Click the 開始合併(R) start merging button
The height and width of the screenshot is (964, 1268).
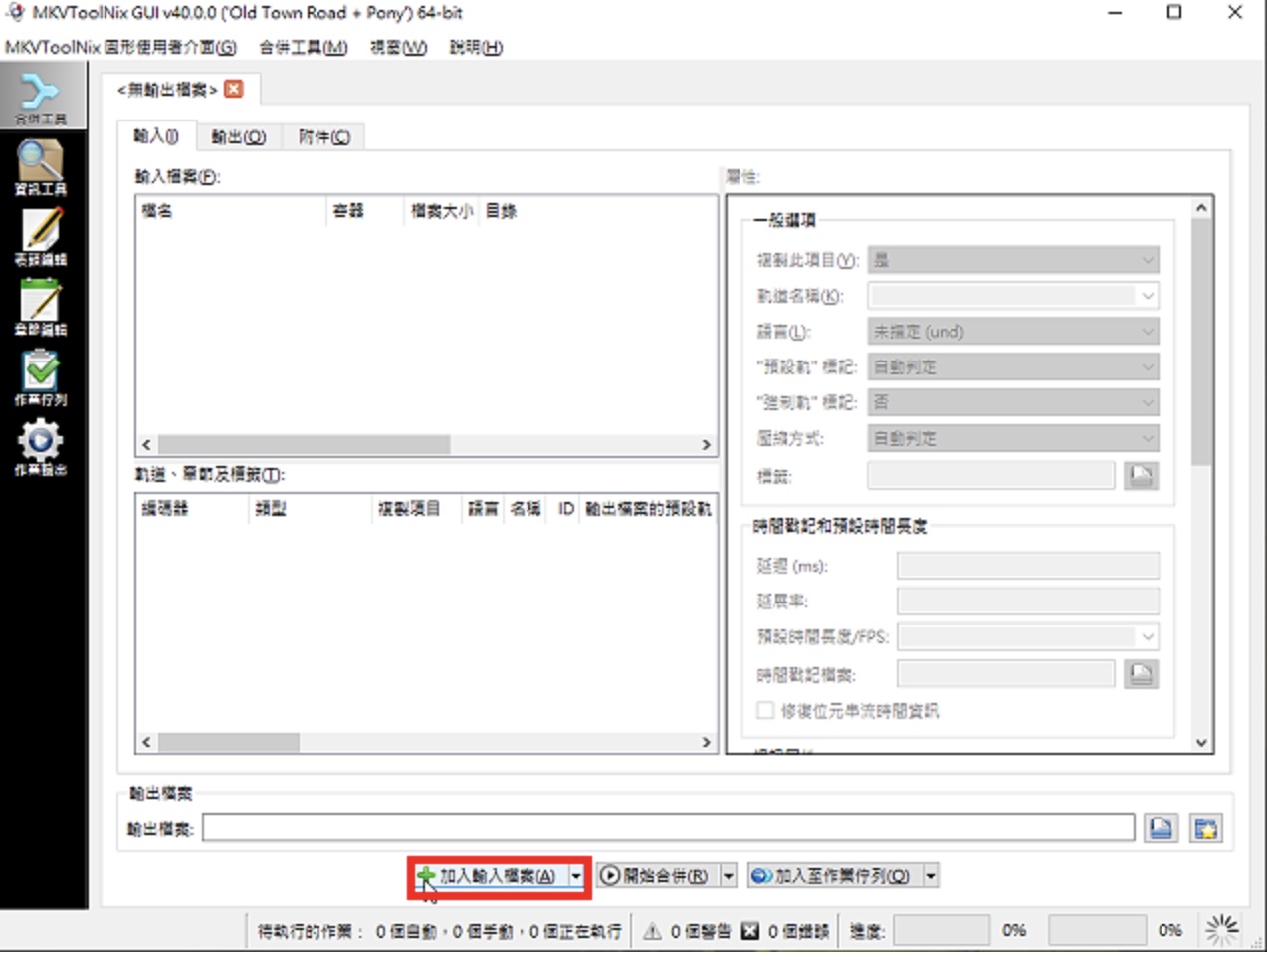tap(657, 876)
